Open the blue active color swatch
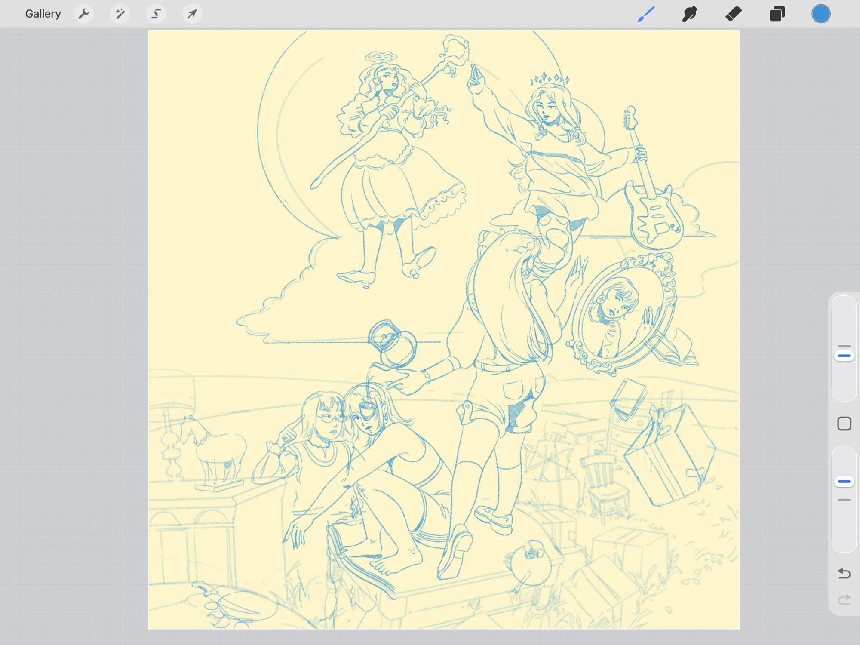The image size is (860, 645). click(x=821, y=14)
